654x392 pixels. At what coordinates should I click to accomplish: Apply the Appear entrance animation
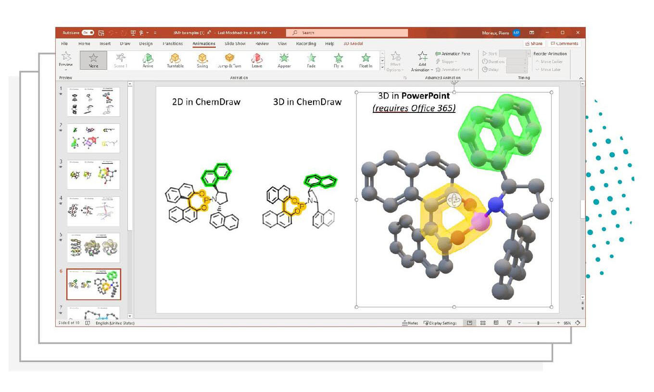click(284, 61)
